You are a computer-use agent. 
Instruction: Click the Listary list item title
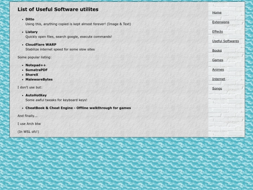[31, 32]
